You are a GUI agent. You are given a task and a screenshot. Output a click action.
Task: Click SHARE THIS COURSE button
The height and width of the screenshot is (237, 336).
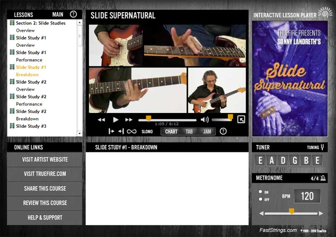tap(45, 188)
